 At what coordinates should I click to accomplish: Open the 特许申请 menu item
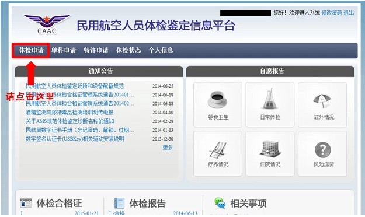click(x=96, y=50)
